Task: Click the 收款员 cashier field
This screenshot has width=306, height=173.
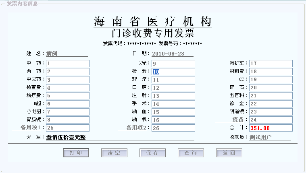Action: (x=270, y=137)
